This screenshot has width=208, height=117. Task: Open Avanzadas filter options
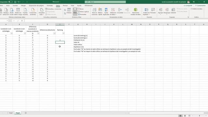(x=82, y=14)
